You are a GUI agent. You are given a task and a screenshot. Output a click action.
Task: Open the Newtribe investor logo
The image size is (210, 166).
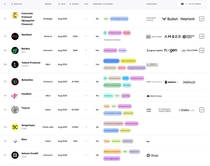tap(190, 50)
